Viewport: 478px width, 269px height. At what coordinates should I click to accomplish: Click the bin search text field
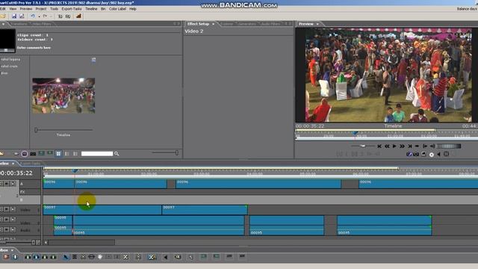click(97, 154)
